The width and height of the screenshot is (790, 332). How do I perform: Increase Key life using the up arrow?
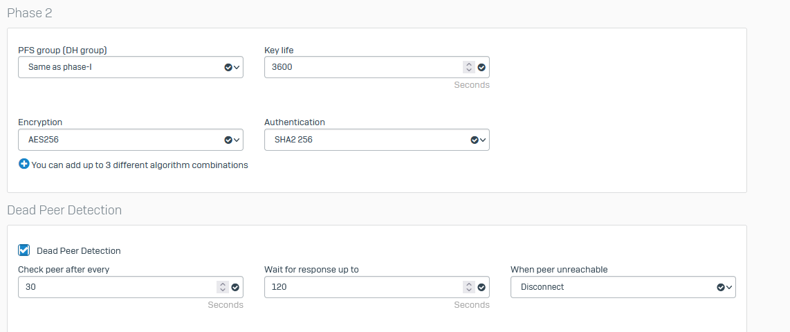point(469,64)
